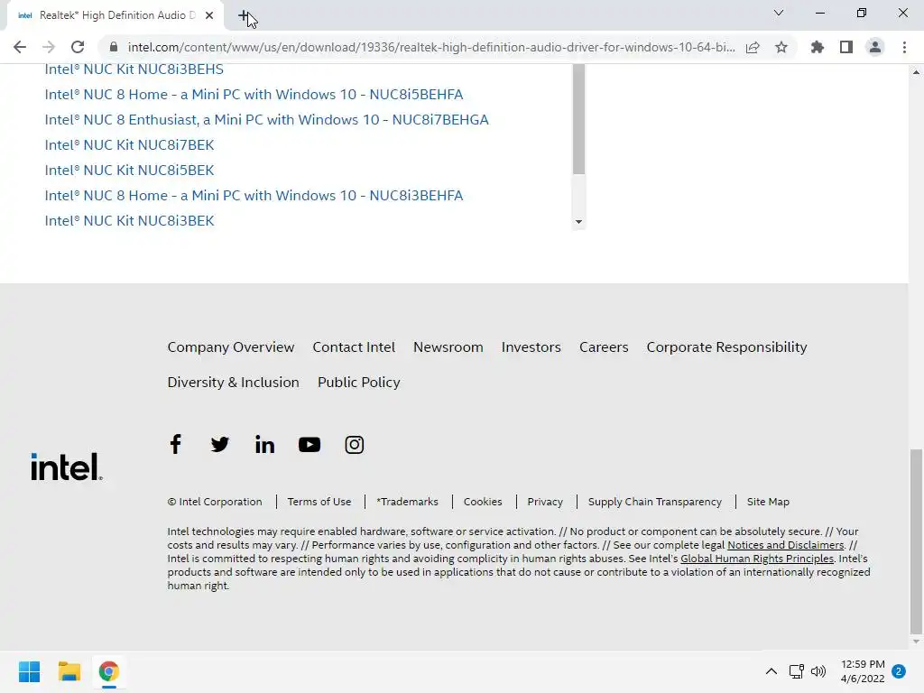This screenshot has width=924, height=693.
Task: Click the main page scrollbar thumb
Action: (916, 541)
